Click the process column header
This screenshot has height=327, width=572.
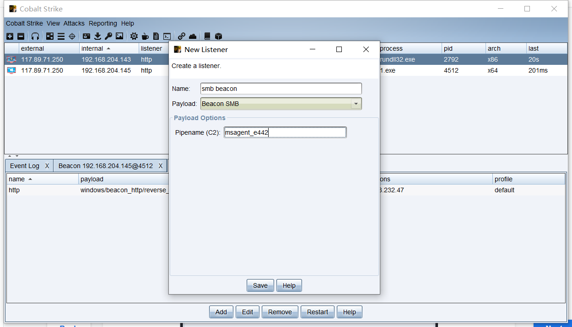pos(410,48)
